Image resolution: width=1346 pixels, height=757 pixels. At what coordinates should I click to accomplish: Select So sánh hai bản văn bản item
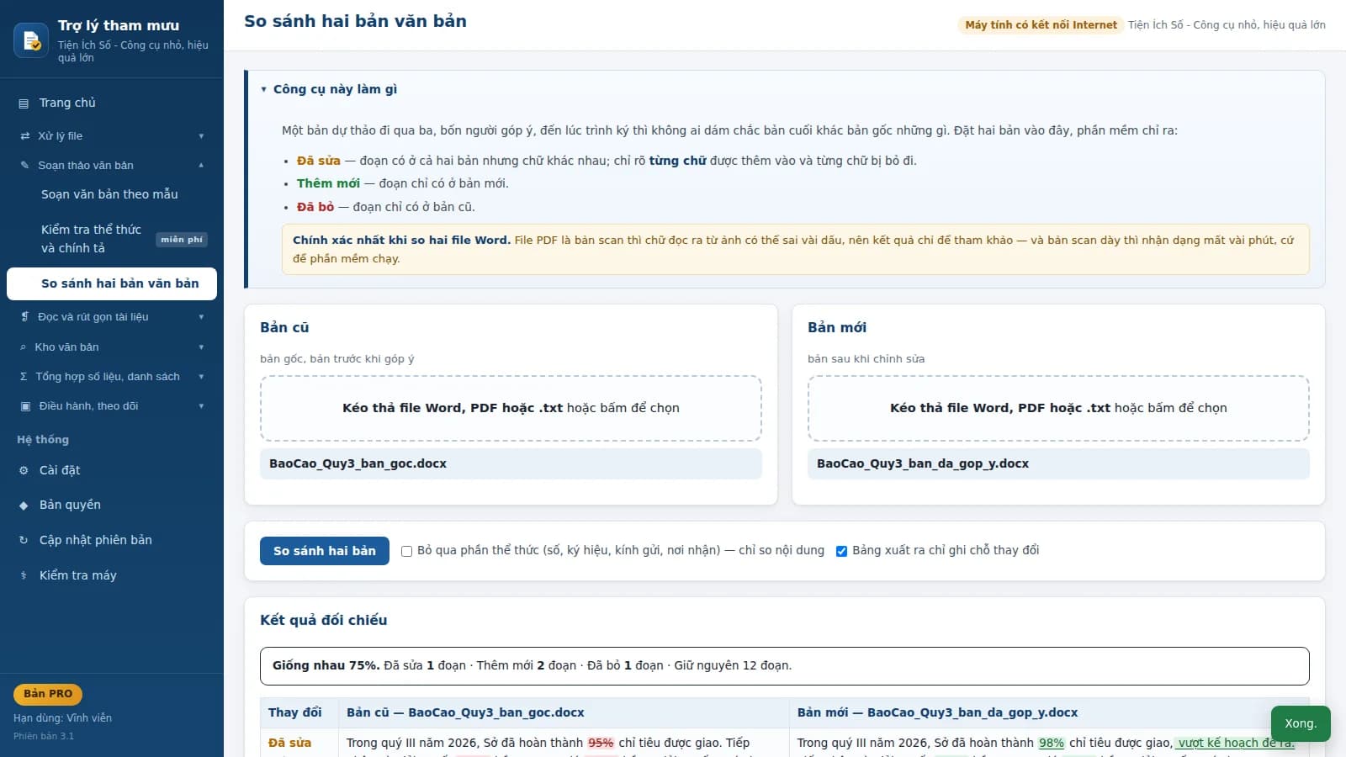(x=111, y=283)
